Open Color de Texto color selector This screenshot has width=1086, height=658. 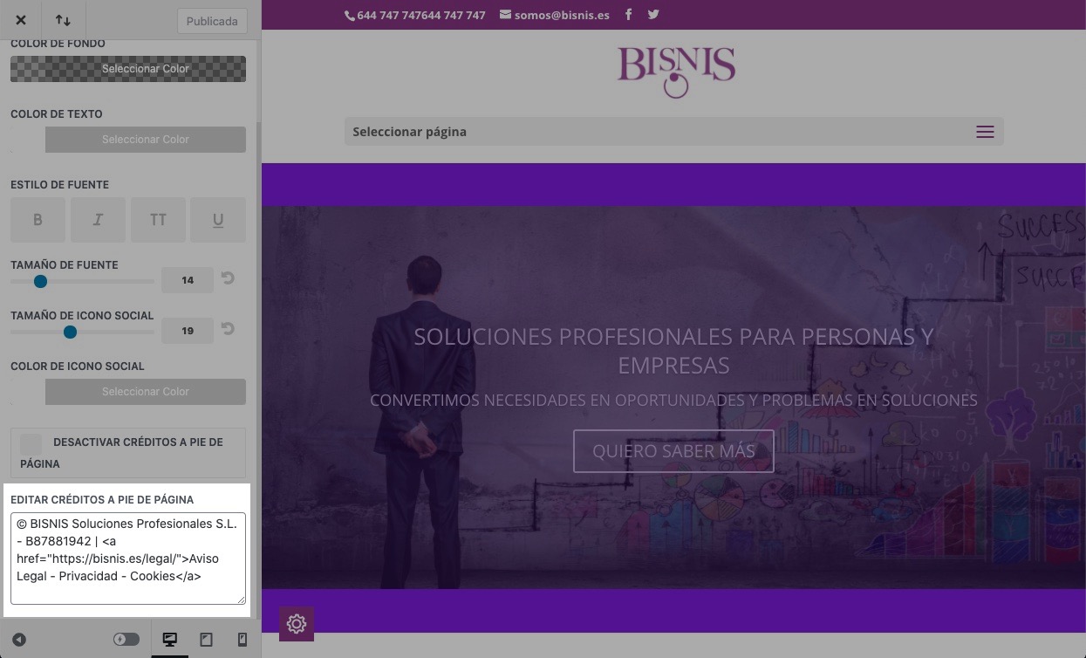pos(145,140)
